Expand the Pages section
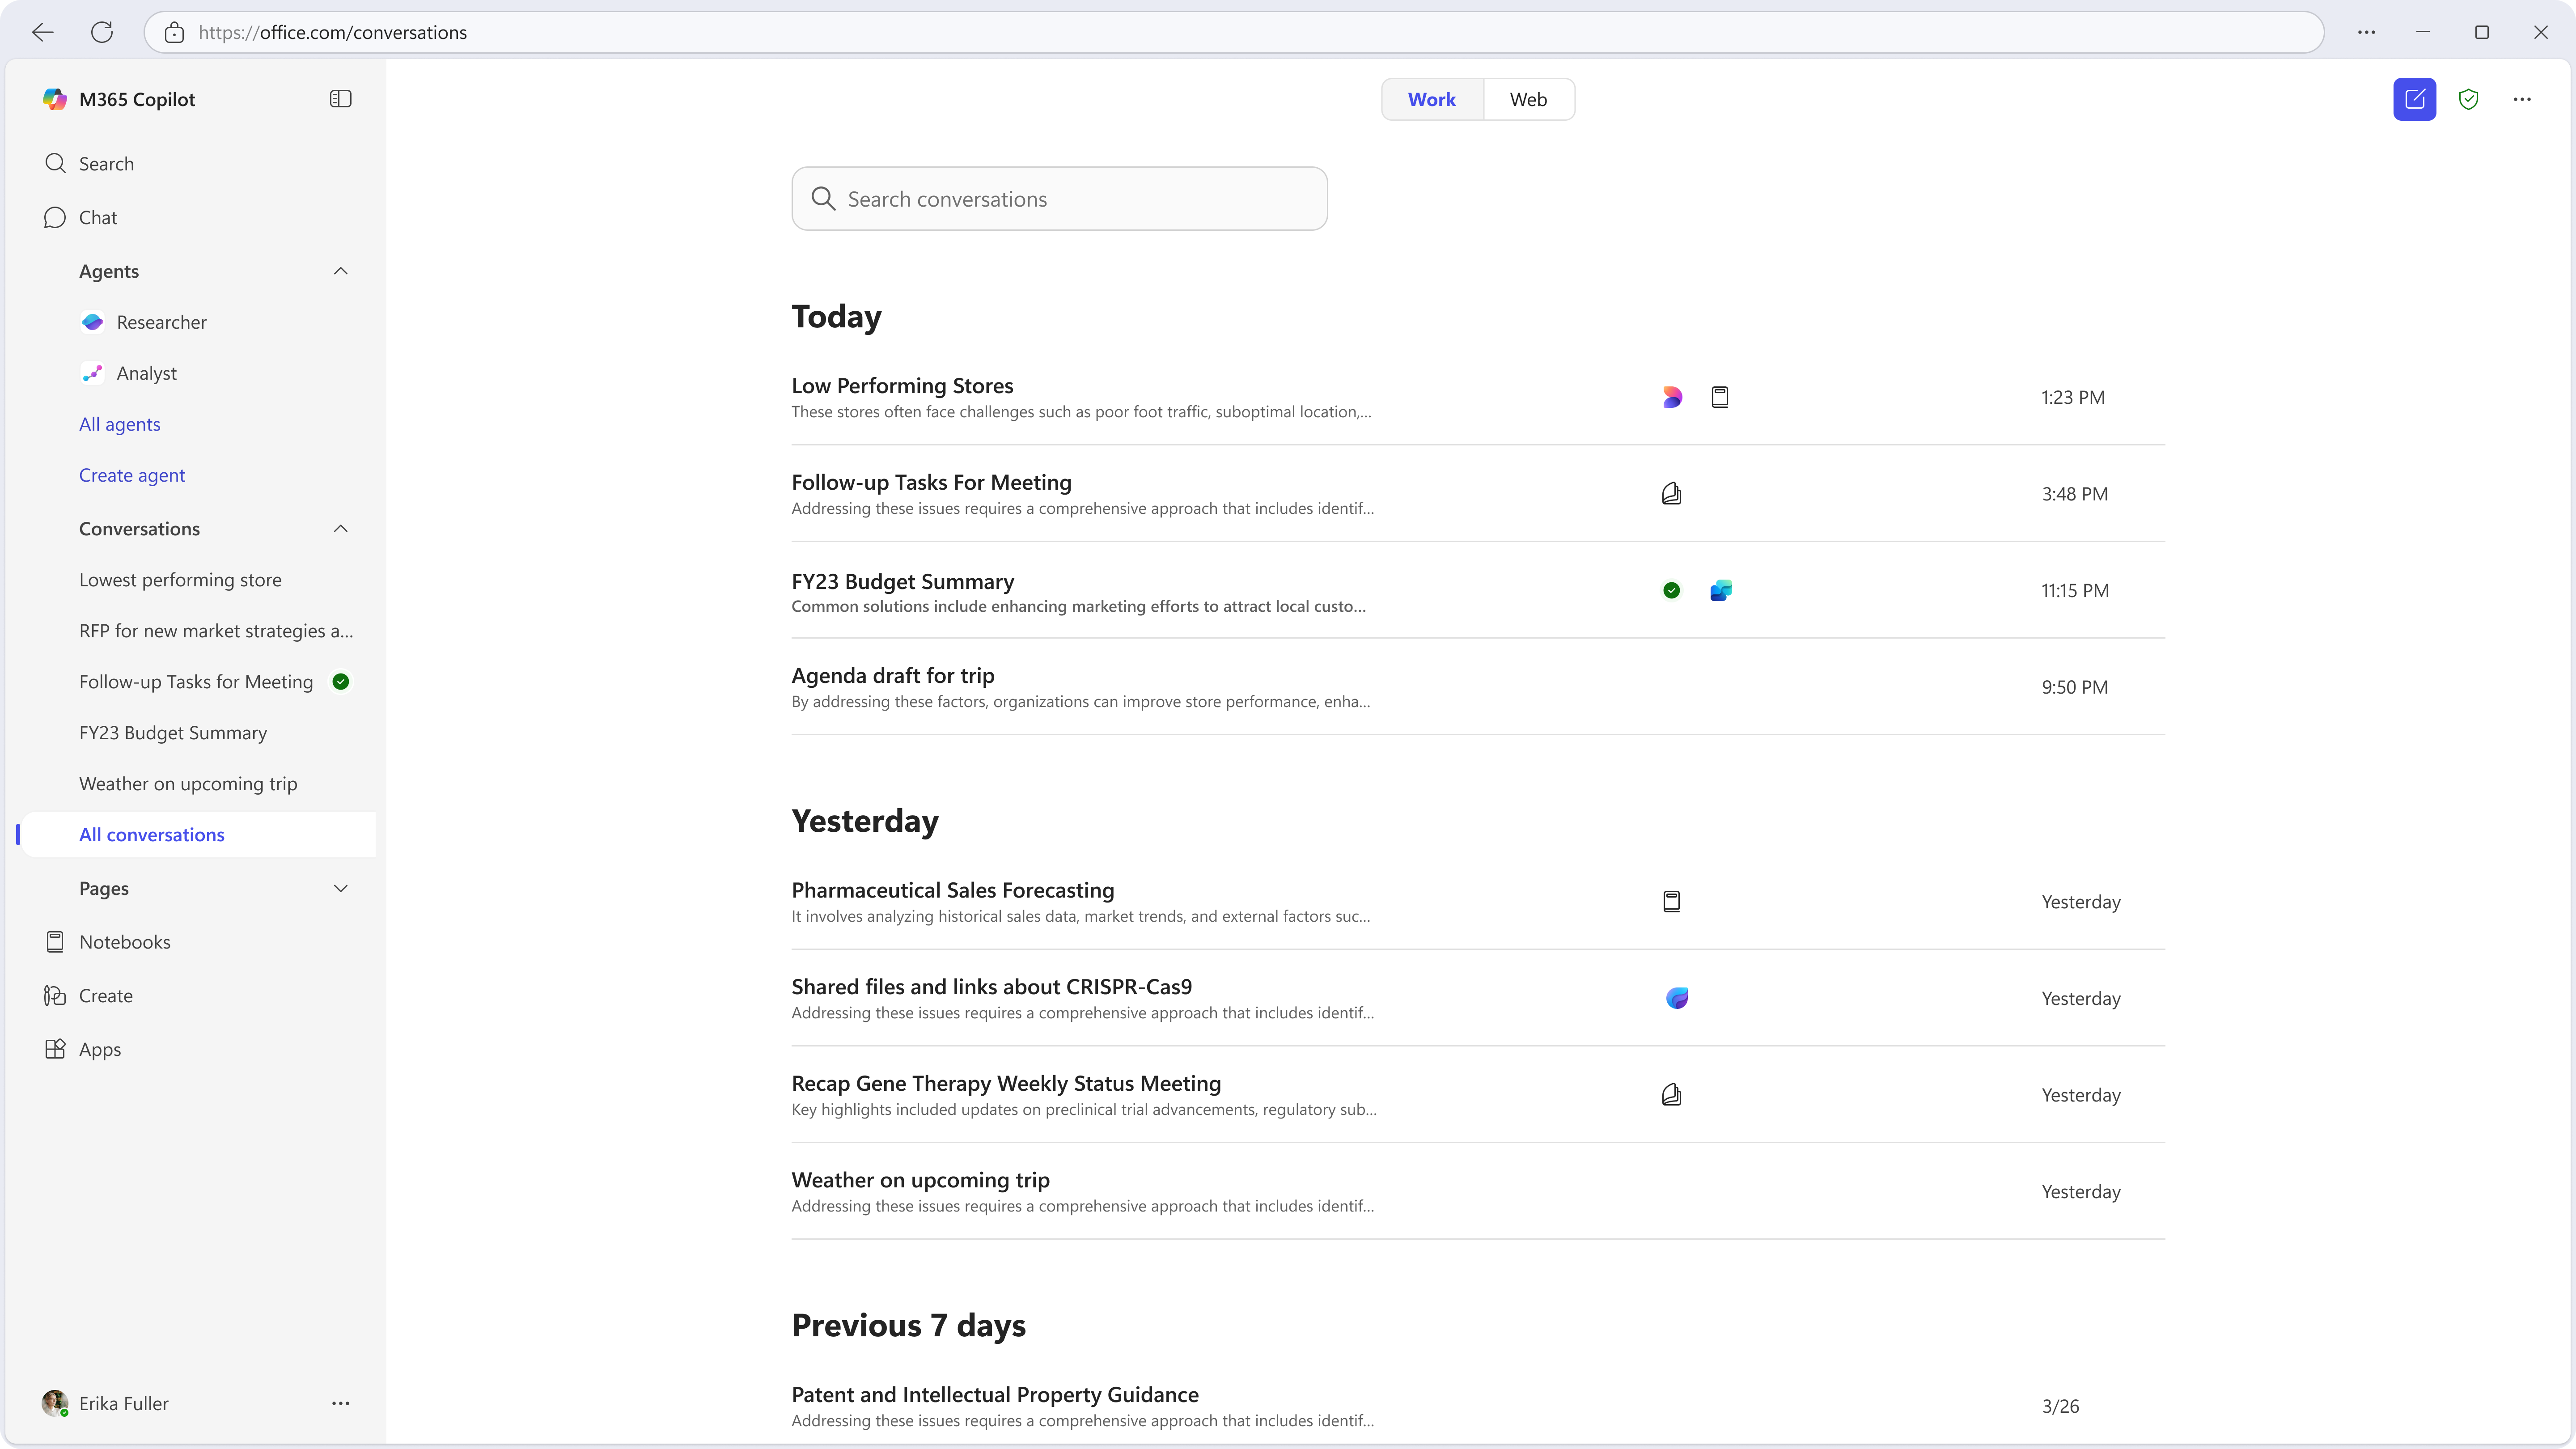 coord(340,888)
